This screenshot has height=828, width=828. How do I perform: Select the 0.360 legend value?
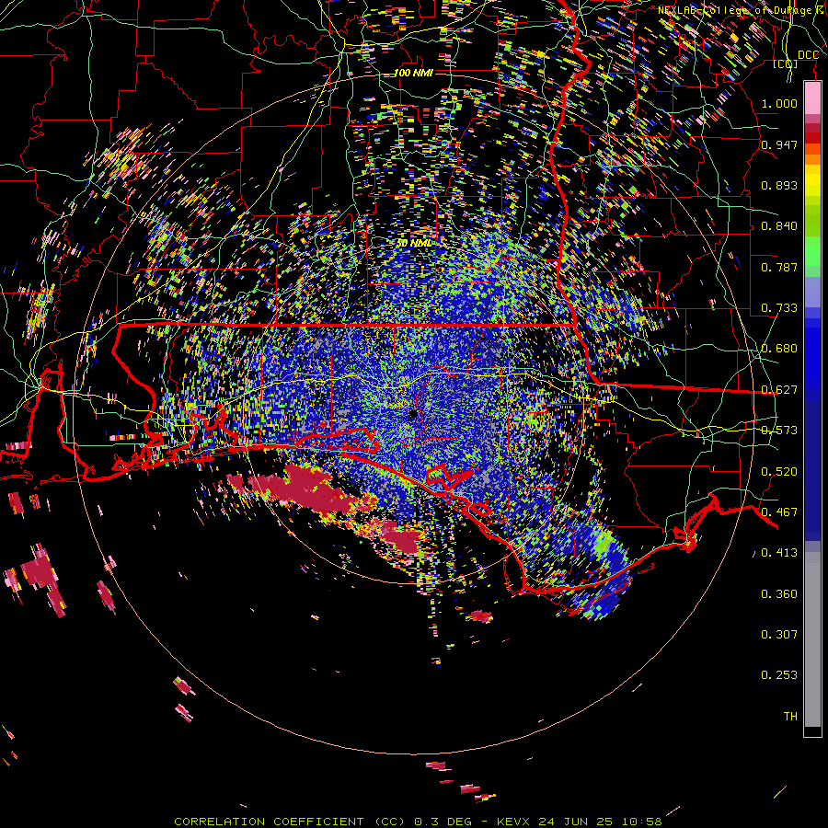point(779,594)
